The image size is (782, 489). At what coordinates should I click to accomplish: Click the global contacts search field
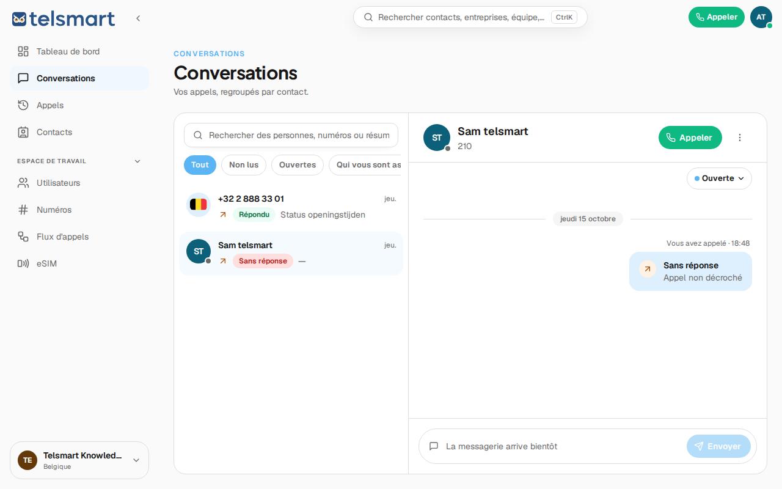[x=470, y=17]
